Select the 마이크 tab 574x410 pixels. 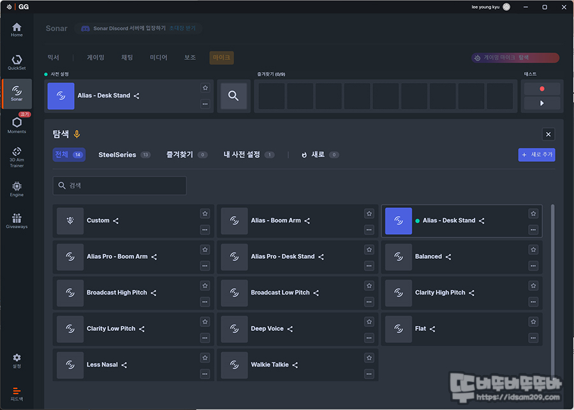coord(221,57)
